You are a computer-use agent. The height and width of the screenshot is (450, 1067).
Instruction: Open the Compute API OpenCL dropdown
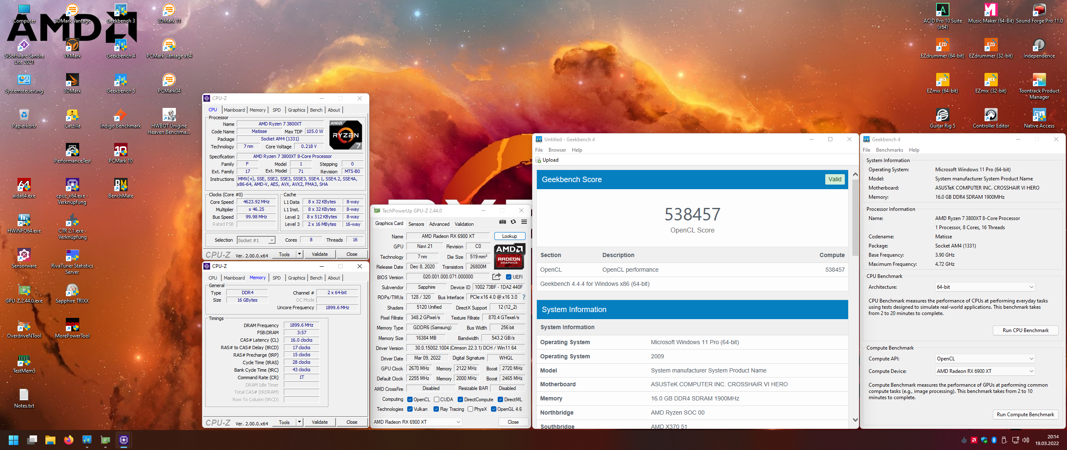click(x=985, y=359)
